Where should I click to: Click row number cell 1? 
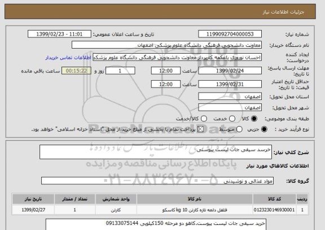point(302,210)
